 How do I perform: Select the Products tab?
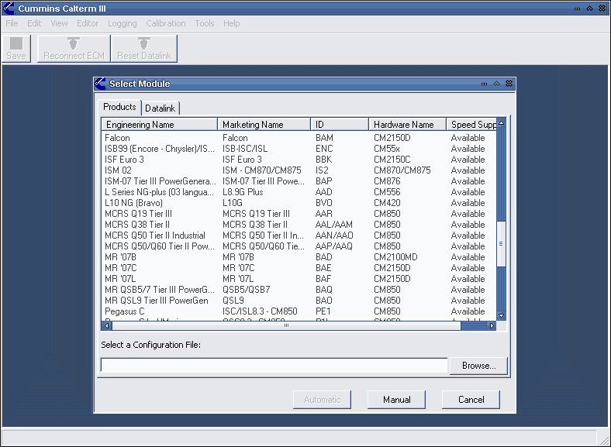click(119, 107)
